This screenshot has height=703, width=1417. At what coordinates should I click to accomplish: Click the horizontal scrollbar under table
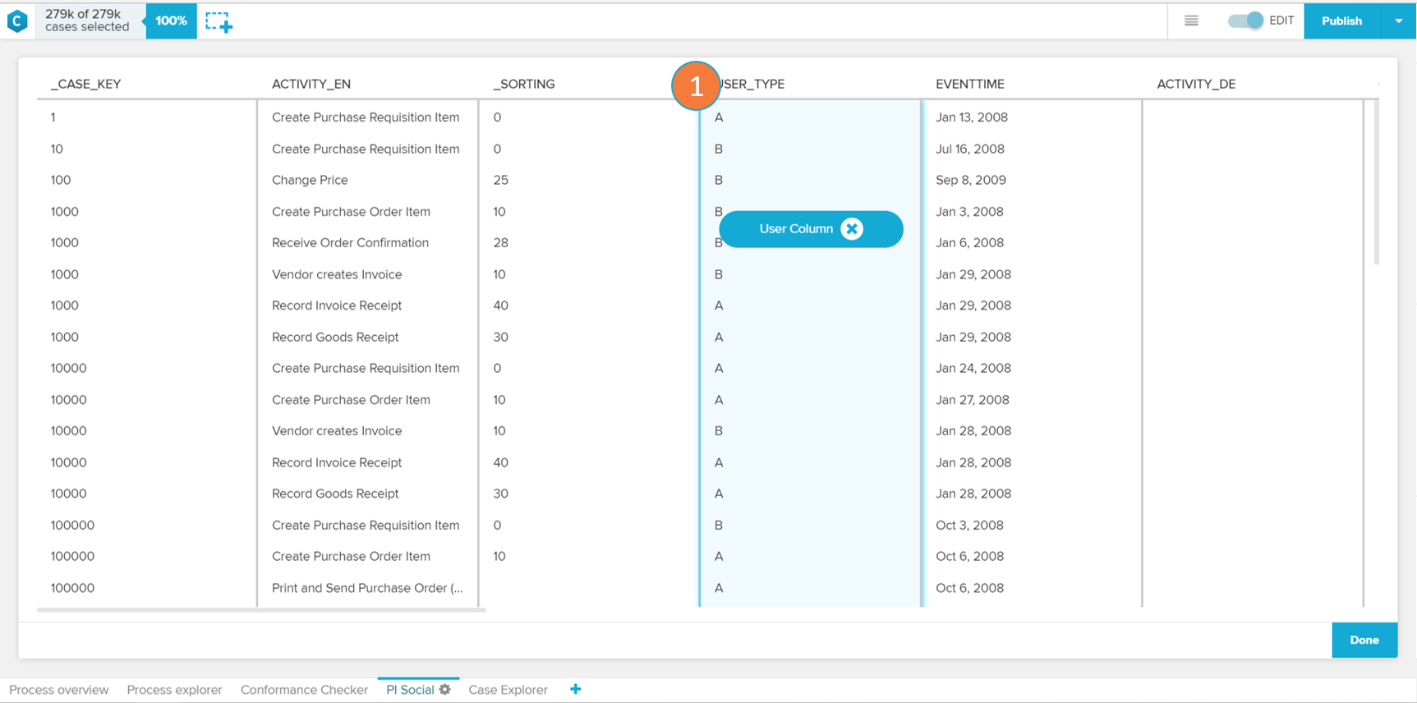tap(261, 610)
